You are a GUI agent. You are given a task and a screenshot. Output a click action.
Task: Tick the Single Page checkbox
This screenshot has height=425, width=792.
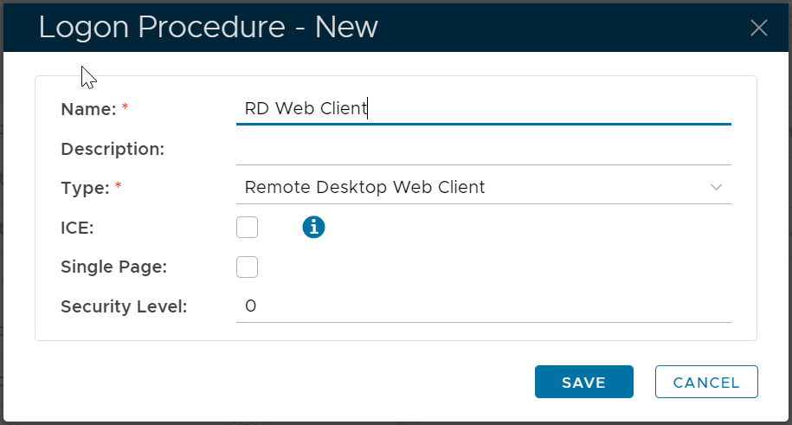point(248,267)
